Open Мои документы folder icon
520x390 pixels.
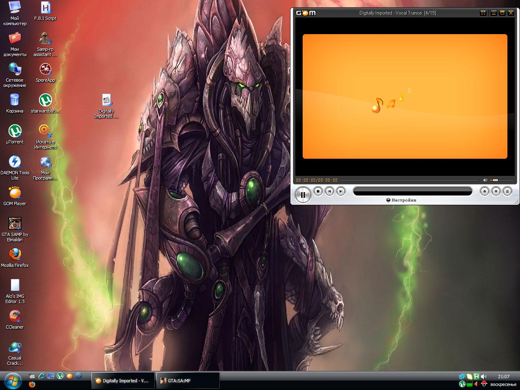tap(15, 44)
